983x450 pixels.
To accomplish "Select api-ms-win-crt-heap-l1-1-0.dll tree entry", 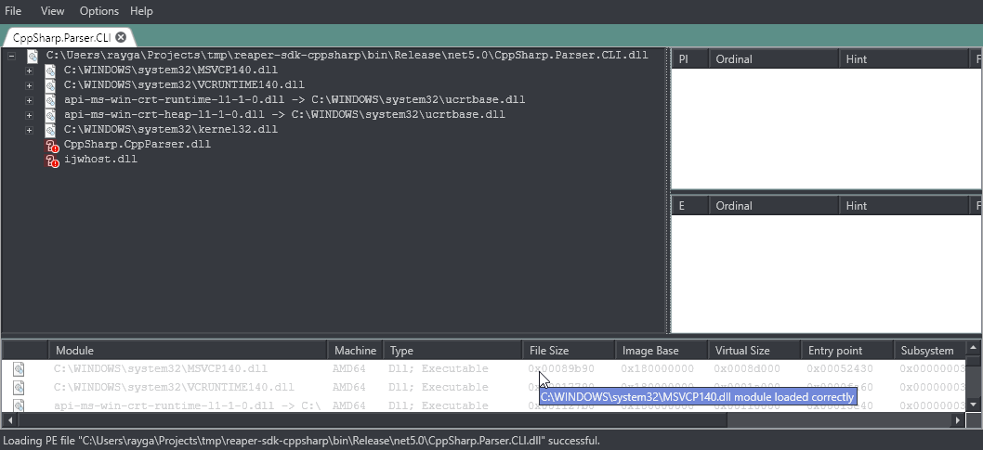I will [x=284, y=114].
